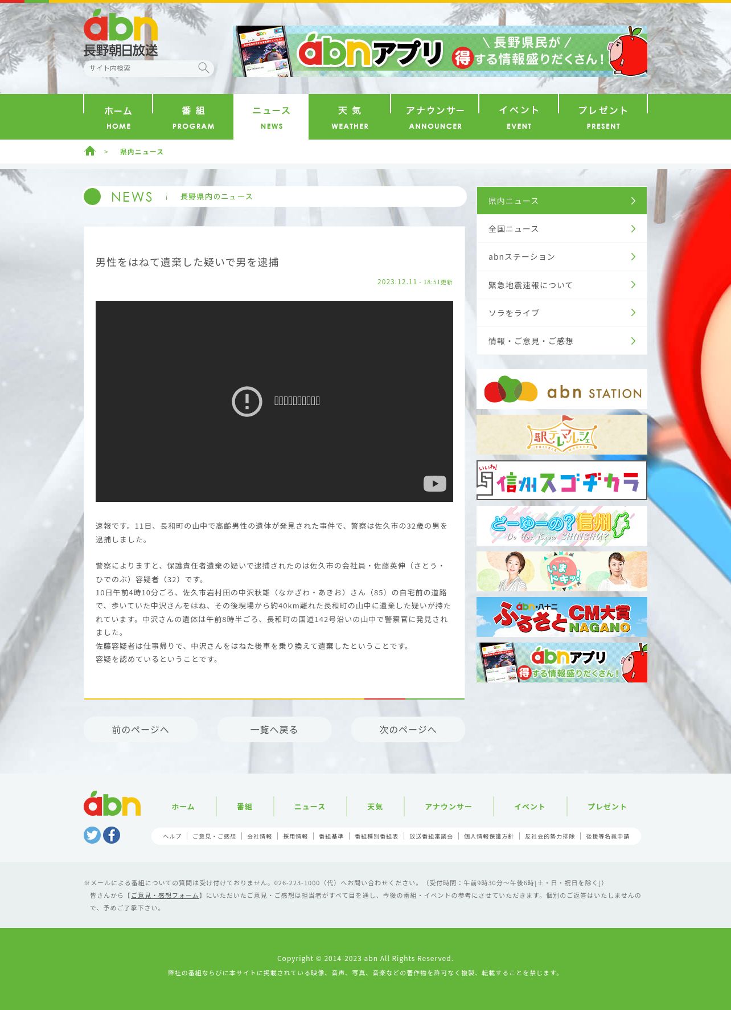Click the headline 男性をはねて遺棄した疑いで男を逮捕
The image size is (731, 1010).
click(187, 262)
